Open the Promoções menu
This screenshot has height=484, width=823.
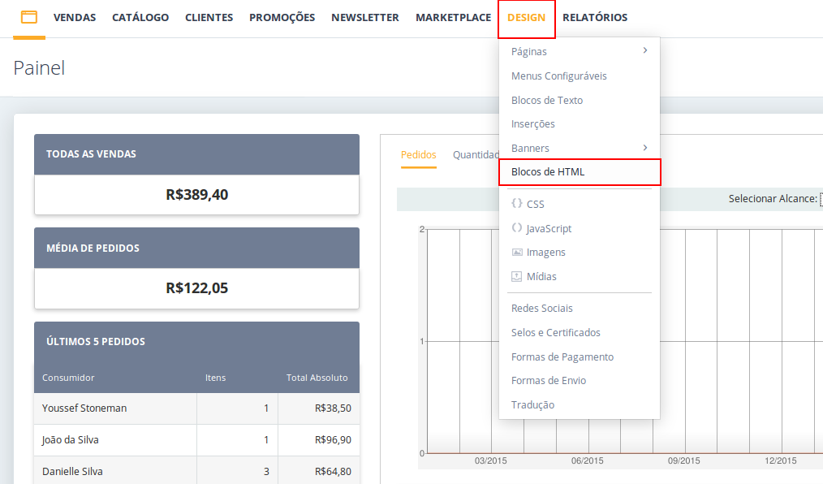click(x=282, y=17)
